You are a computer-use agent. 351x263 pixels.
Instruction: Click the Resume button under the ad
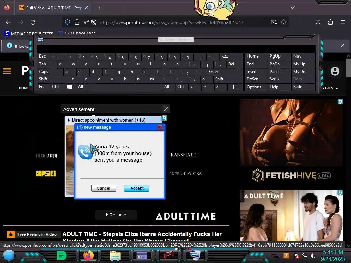click(x=116, y=215)
